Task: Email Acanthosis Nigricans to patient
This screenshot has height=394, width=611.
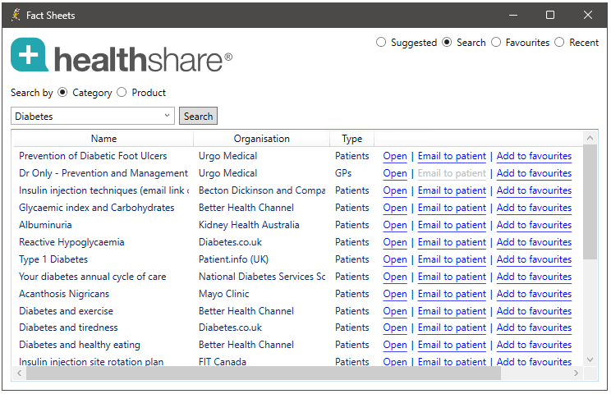Action: coord(452,294)
